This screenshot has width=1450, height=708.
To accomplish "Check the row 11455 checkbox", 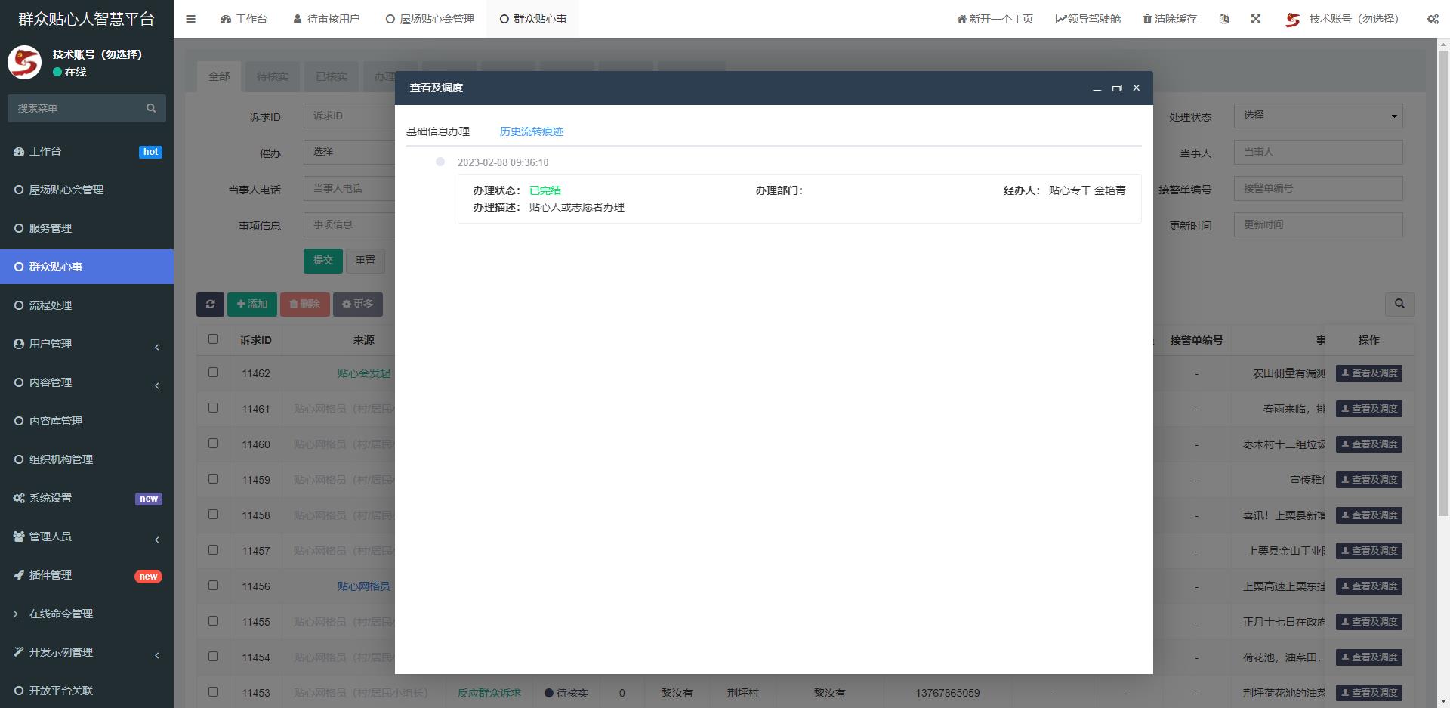I will click(x=213, y=621).
